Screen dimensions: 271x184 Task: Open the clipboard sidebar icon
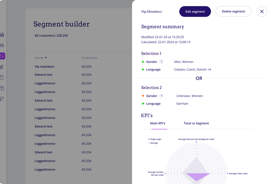click(2, 78)
